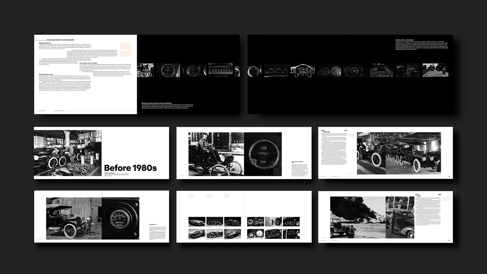The height and width of the screenshot is (274, 487).
Task: Select the steering wheel dashboard thumbnail
Action: (x=303, y=70)
